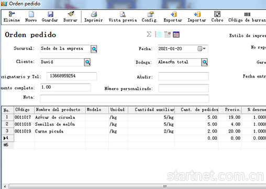Click price cell 4.00
The width and height of the screenshot is (266, 189).
pyautogui.click(x=230, y=124)
